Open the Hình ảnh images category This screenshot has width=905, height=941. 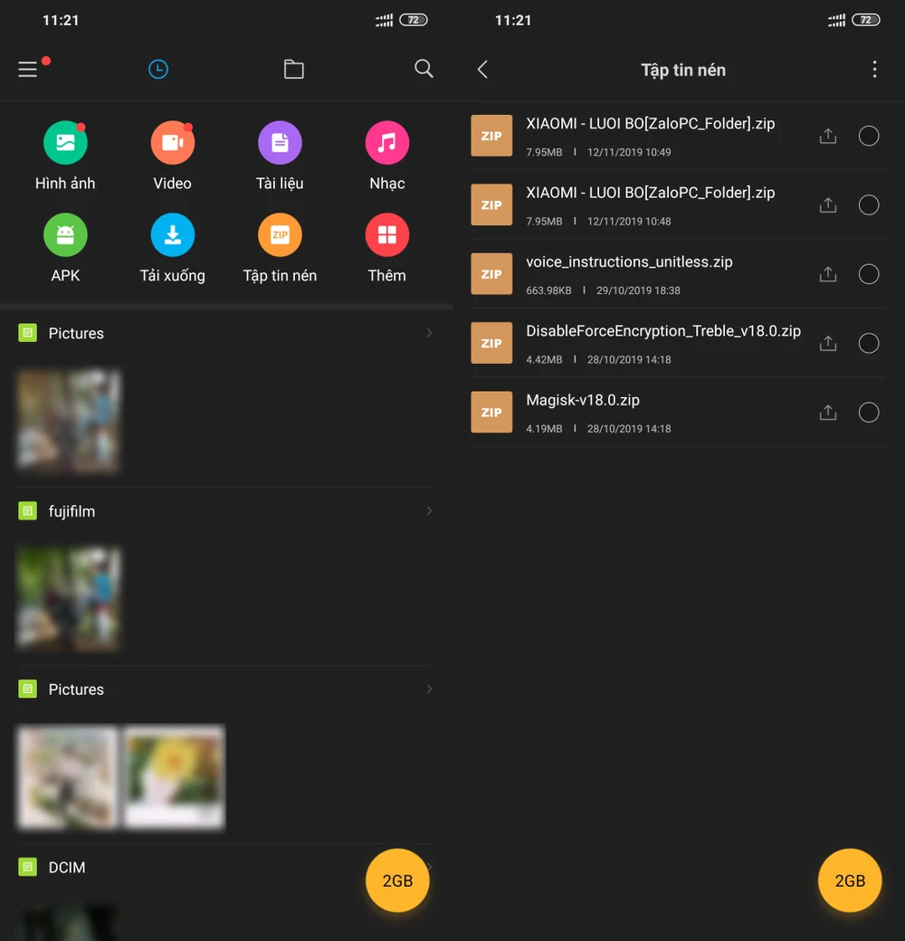[65, 143]
